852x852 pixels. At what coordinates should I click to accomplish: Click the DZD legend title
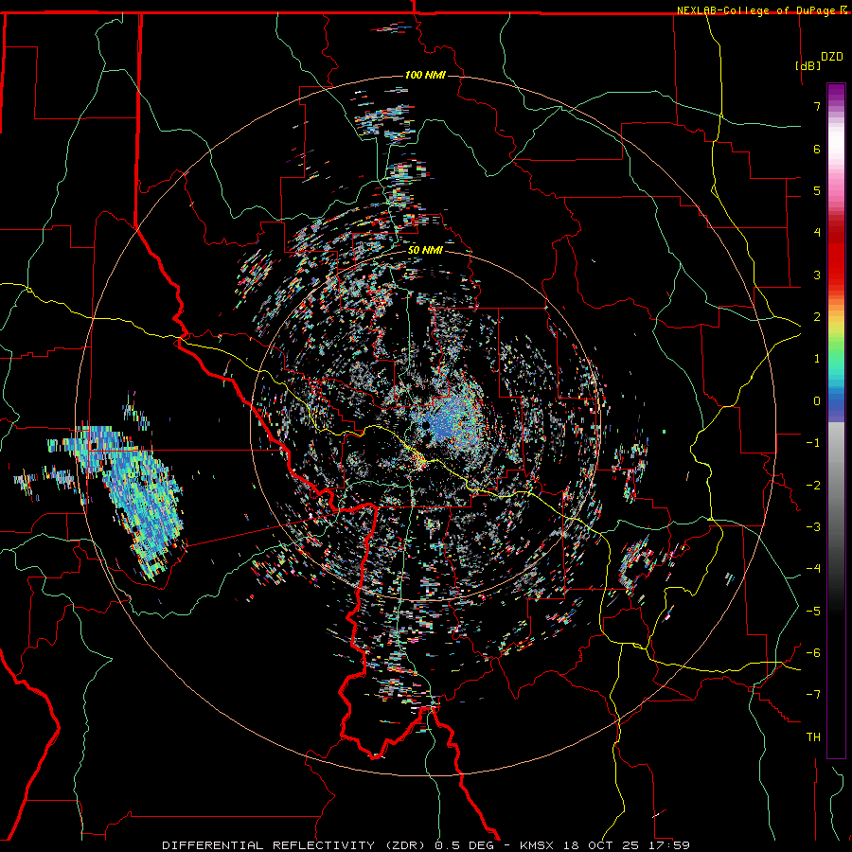(832, 57)
